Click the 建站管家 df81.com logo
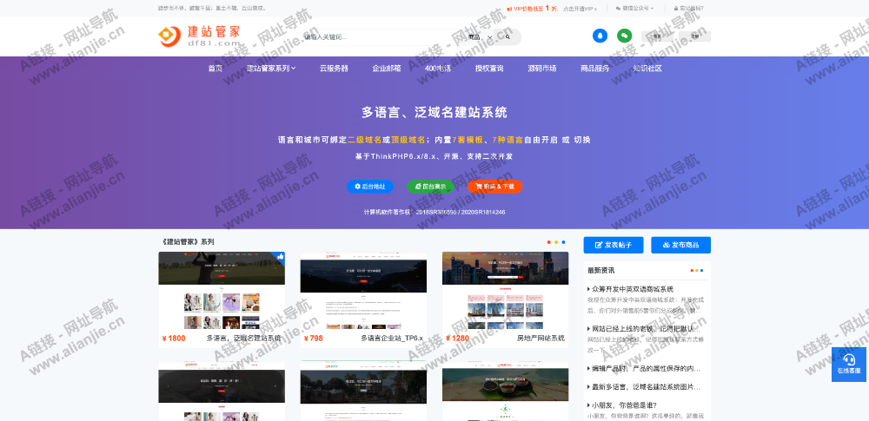The width and height of the screenshot is (869, 421). [200, 36]
